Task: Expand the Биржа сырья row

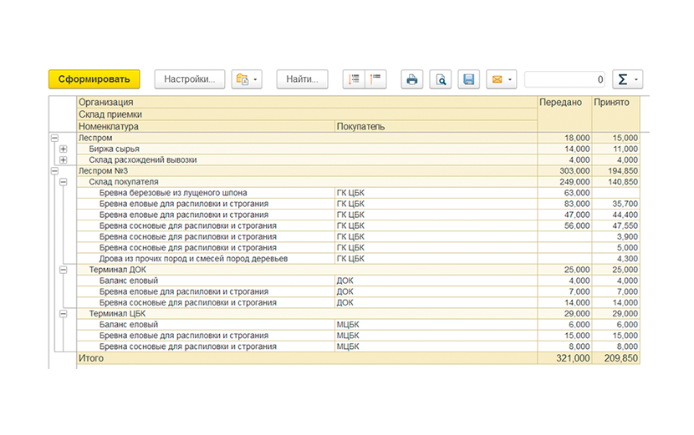Action: point(64,149)
